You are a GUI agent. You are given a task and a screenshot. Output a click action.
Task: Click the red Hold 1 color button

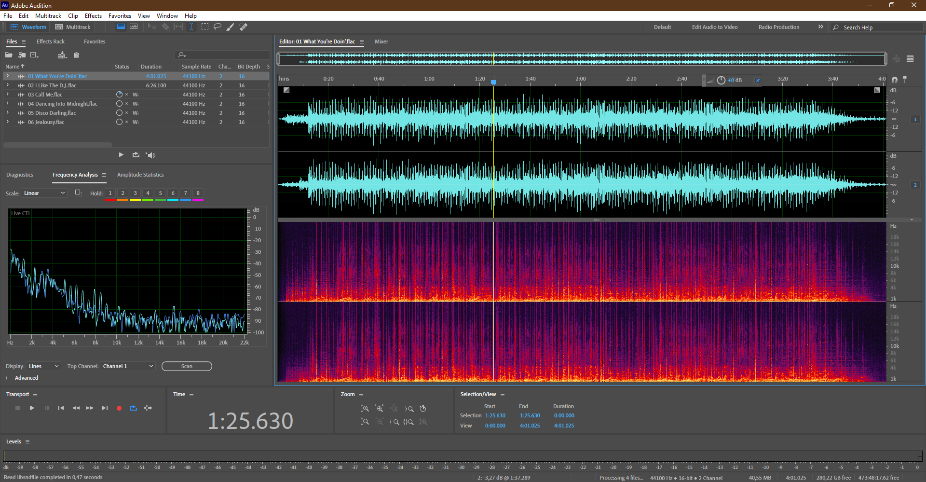pyautogui.click(x=110, y=193)
